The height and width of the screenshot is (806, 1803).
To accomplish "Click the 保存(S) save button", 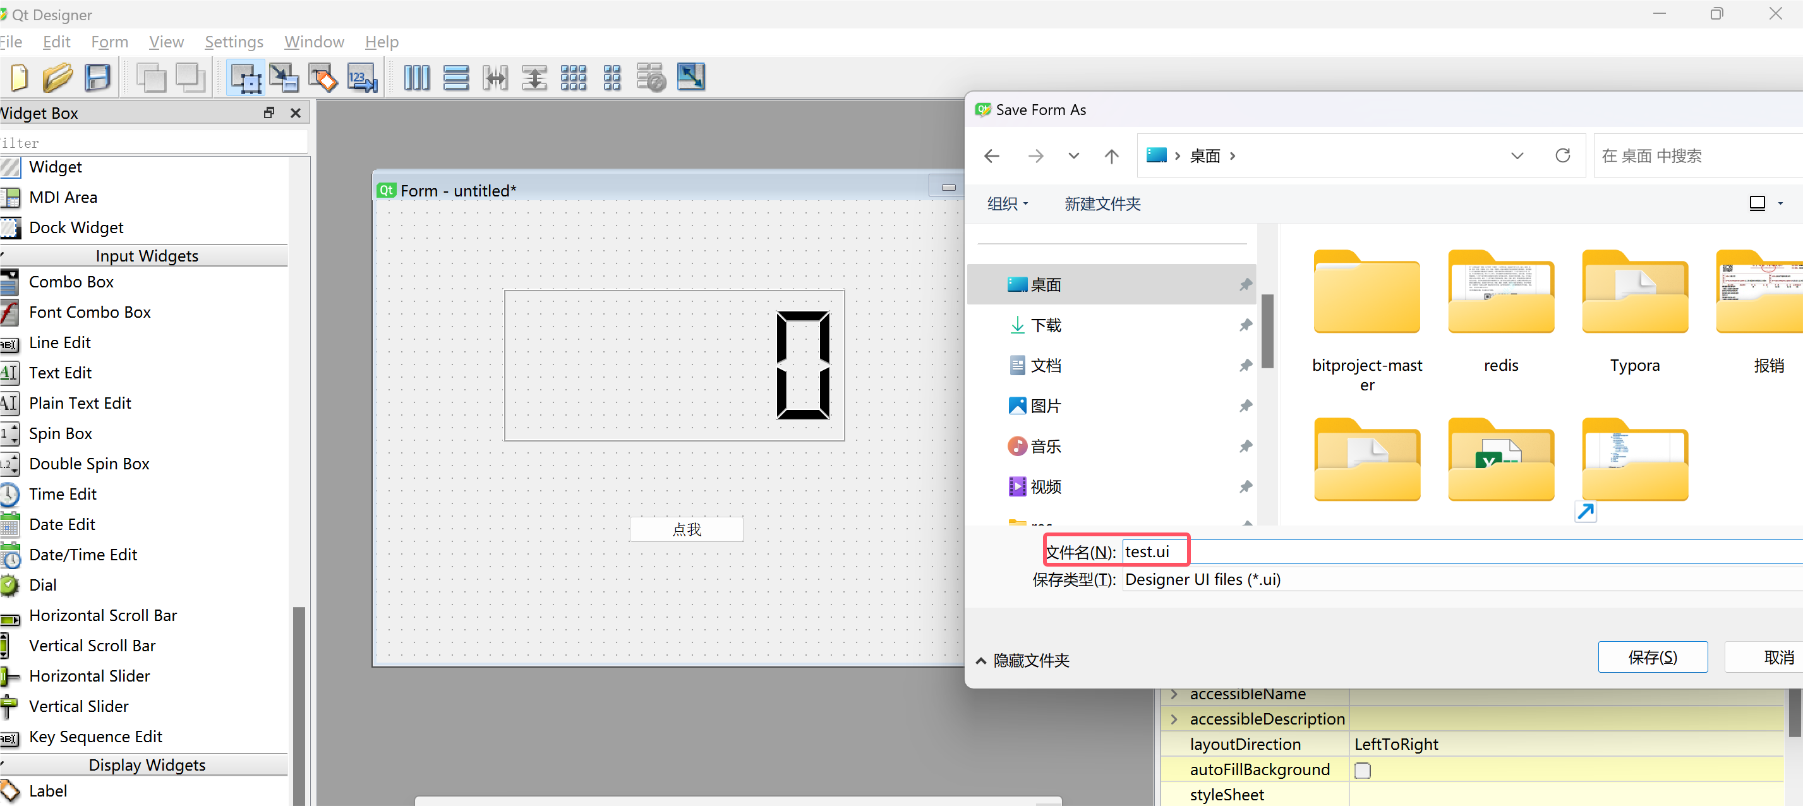I will pyautogui.click(x=1653, y=658).
